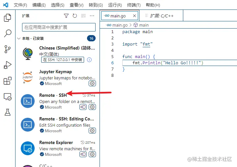Filter extensions with funnel icon
This screenshot has width=237, height=167.
[66, 16]
